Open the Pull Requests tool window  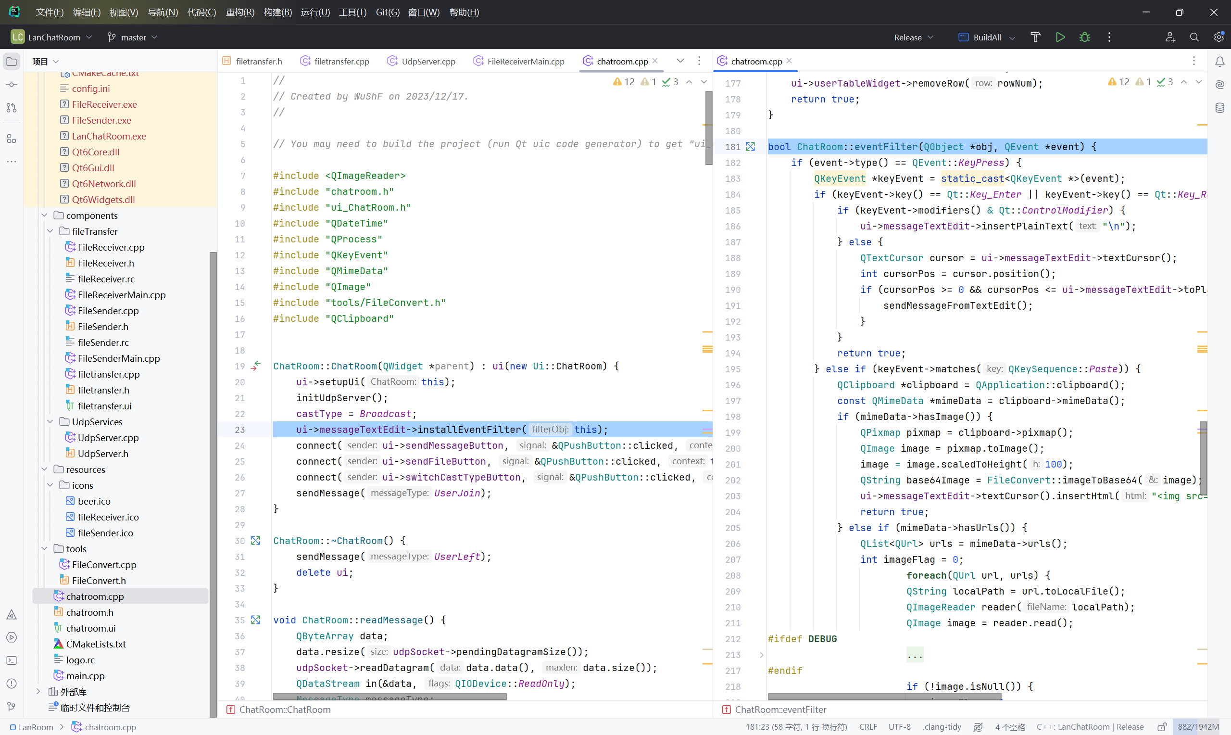(x=12, y=107)
